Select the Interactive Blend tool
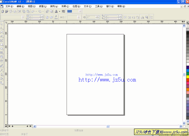This screenshot has height=136, width=189. coord(2,66)
